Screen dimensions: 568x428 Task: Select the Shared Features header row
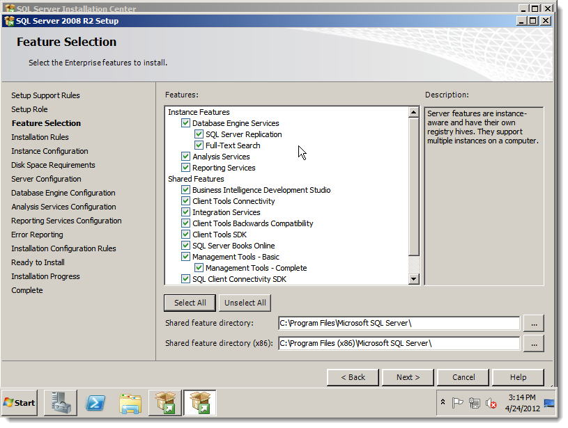click(196, 179)
